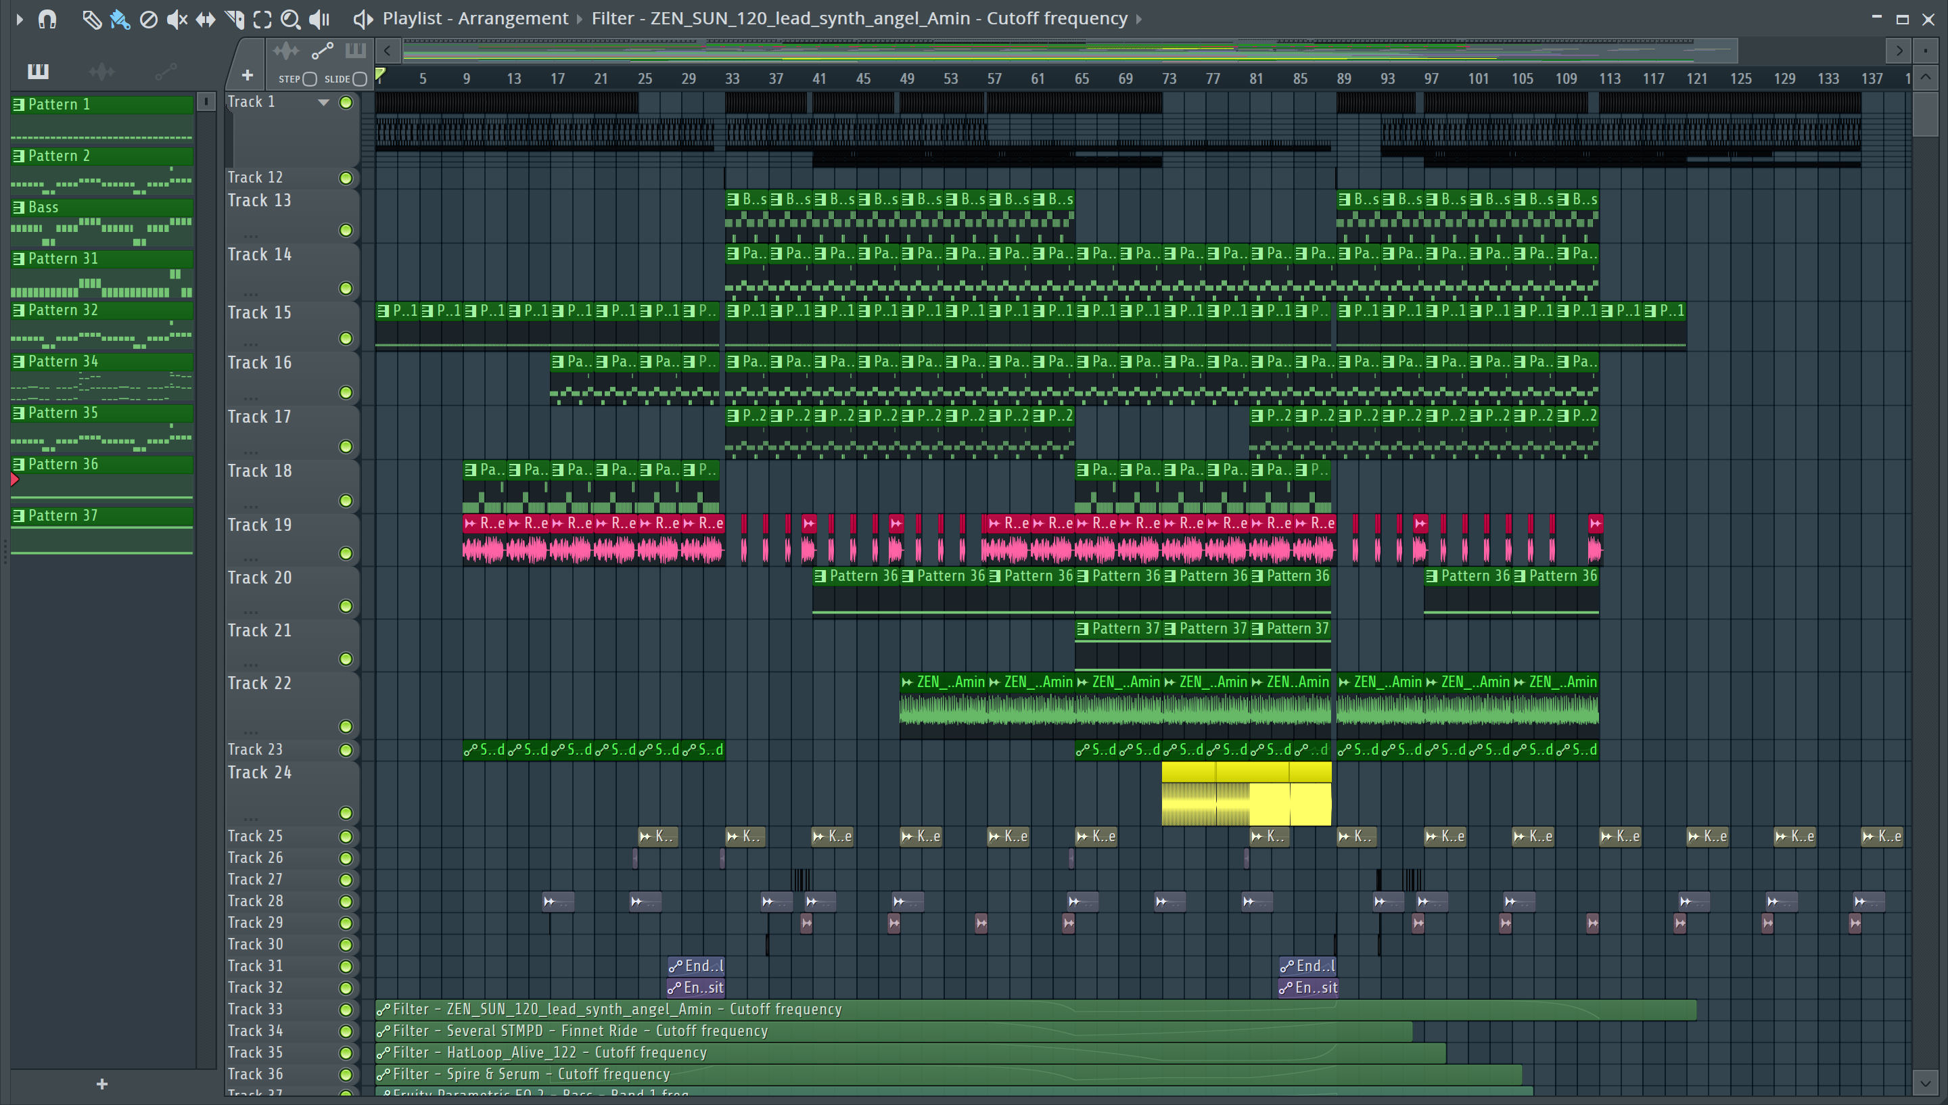
Task: Activate the Playback speaker tool
Action: tap(319, 19)
